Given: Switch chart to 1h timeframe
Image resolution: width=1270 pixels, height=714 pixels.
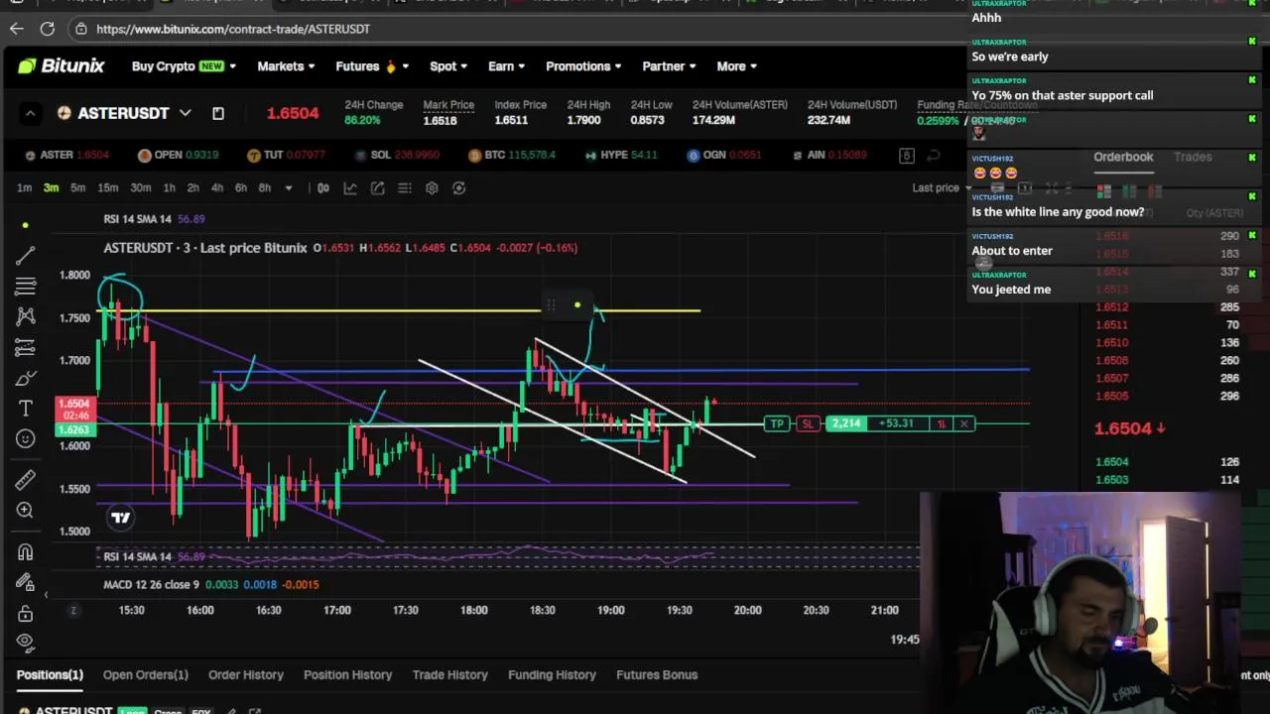Looking at the screenshot, I should 170,187.
